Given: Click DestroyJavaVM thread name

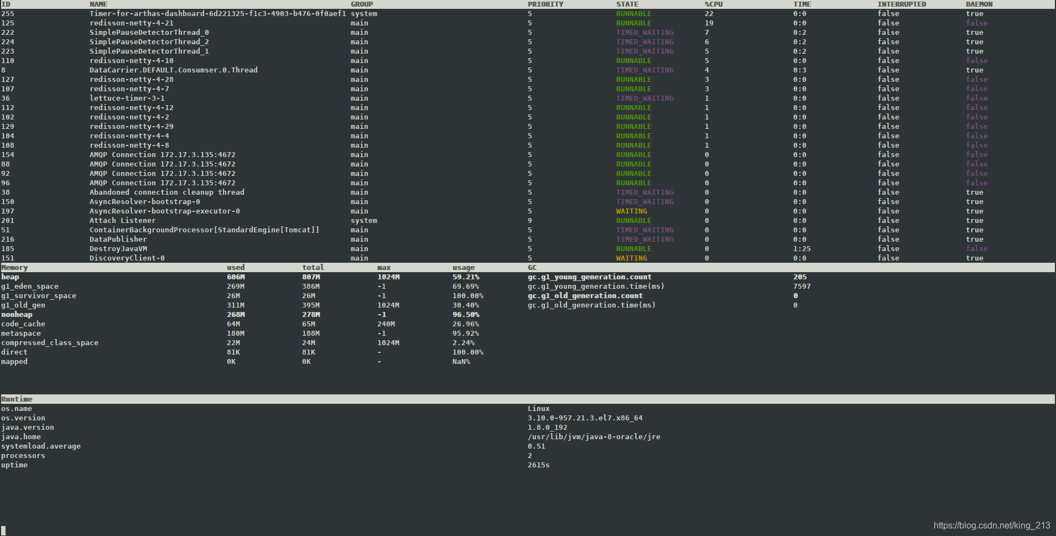Looking at the screenshot, I should 118,249.
